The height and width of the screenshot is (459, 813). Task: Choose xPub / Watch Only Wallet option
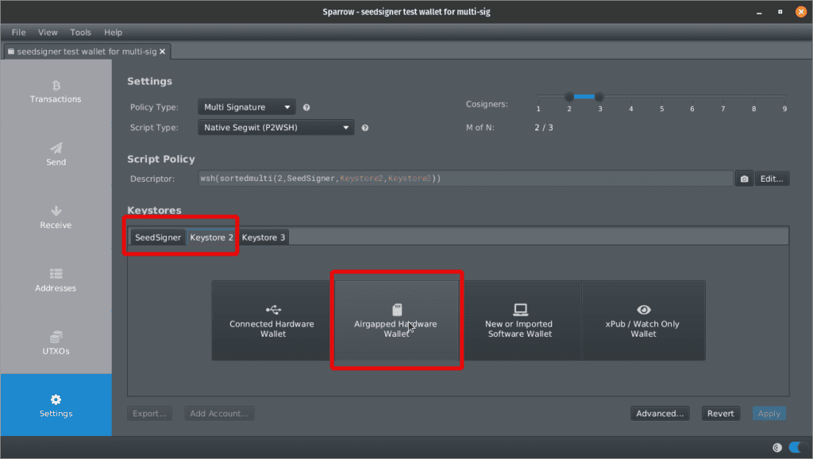(643, 321)
